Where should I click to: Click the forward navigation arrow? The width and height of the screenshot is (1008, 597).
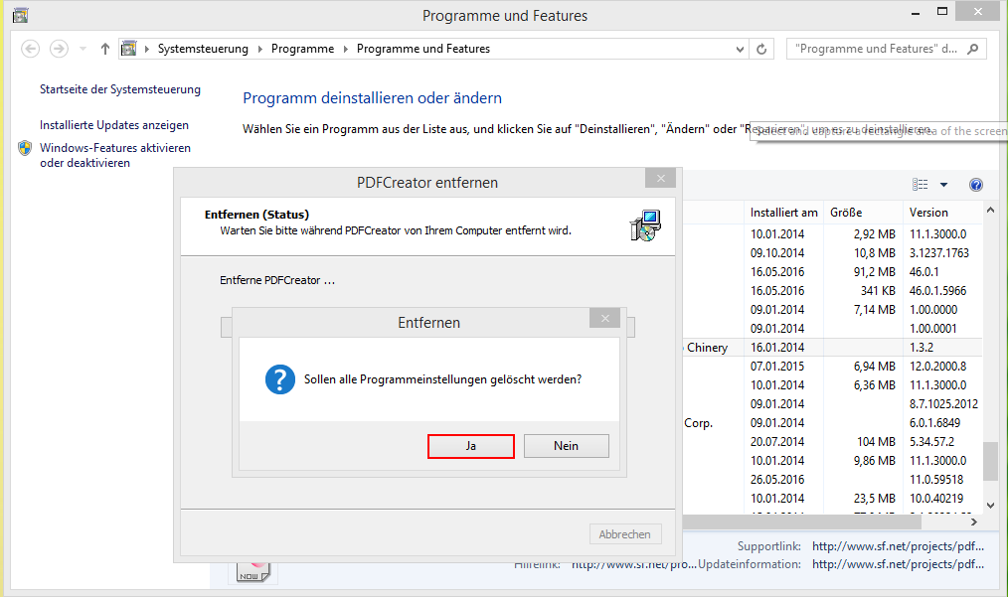[x=59, y=49]
